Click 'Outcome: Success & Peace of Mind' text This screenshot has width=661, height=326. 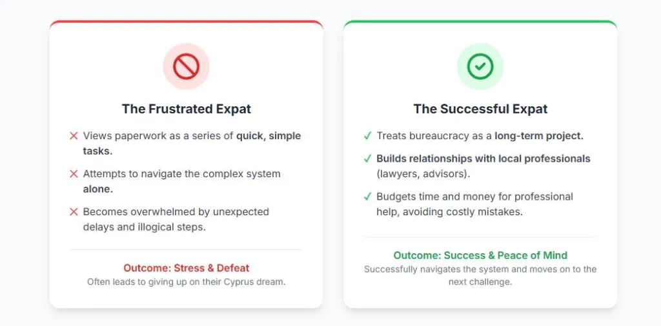click(x=480, y=255)
